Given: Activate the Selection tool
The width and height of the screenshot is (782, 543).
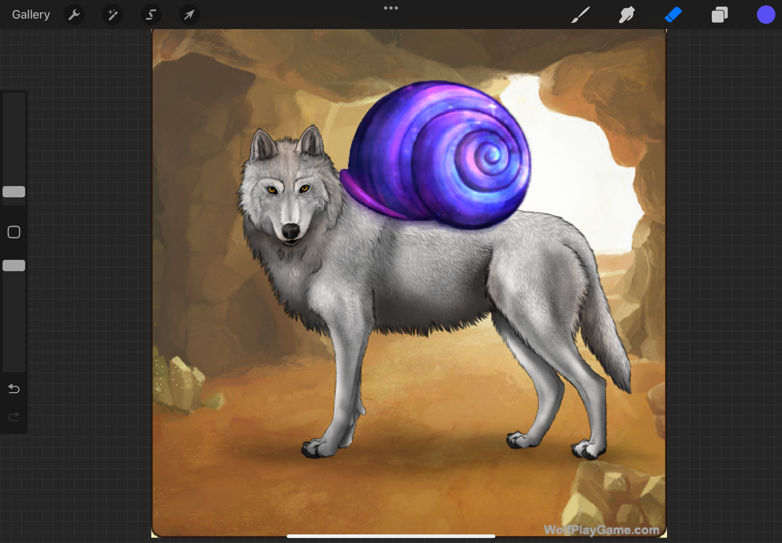Looking at the screenshot, I should point(151,14).
